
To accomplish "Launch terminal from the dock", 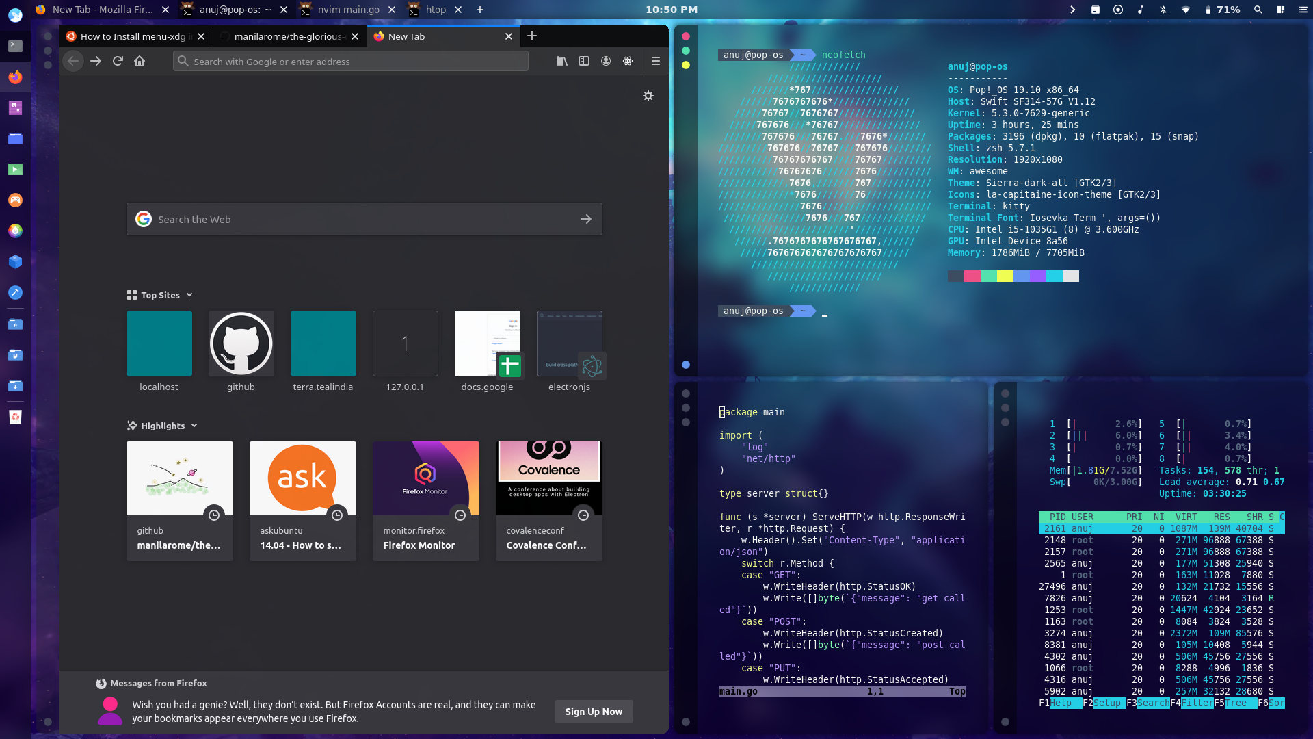I will (15, 46).
